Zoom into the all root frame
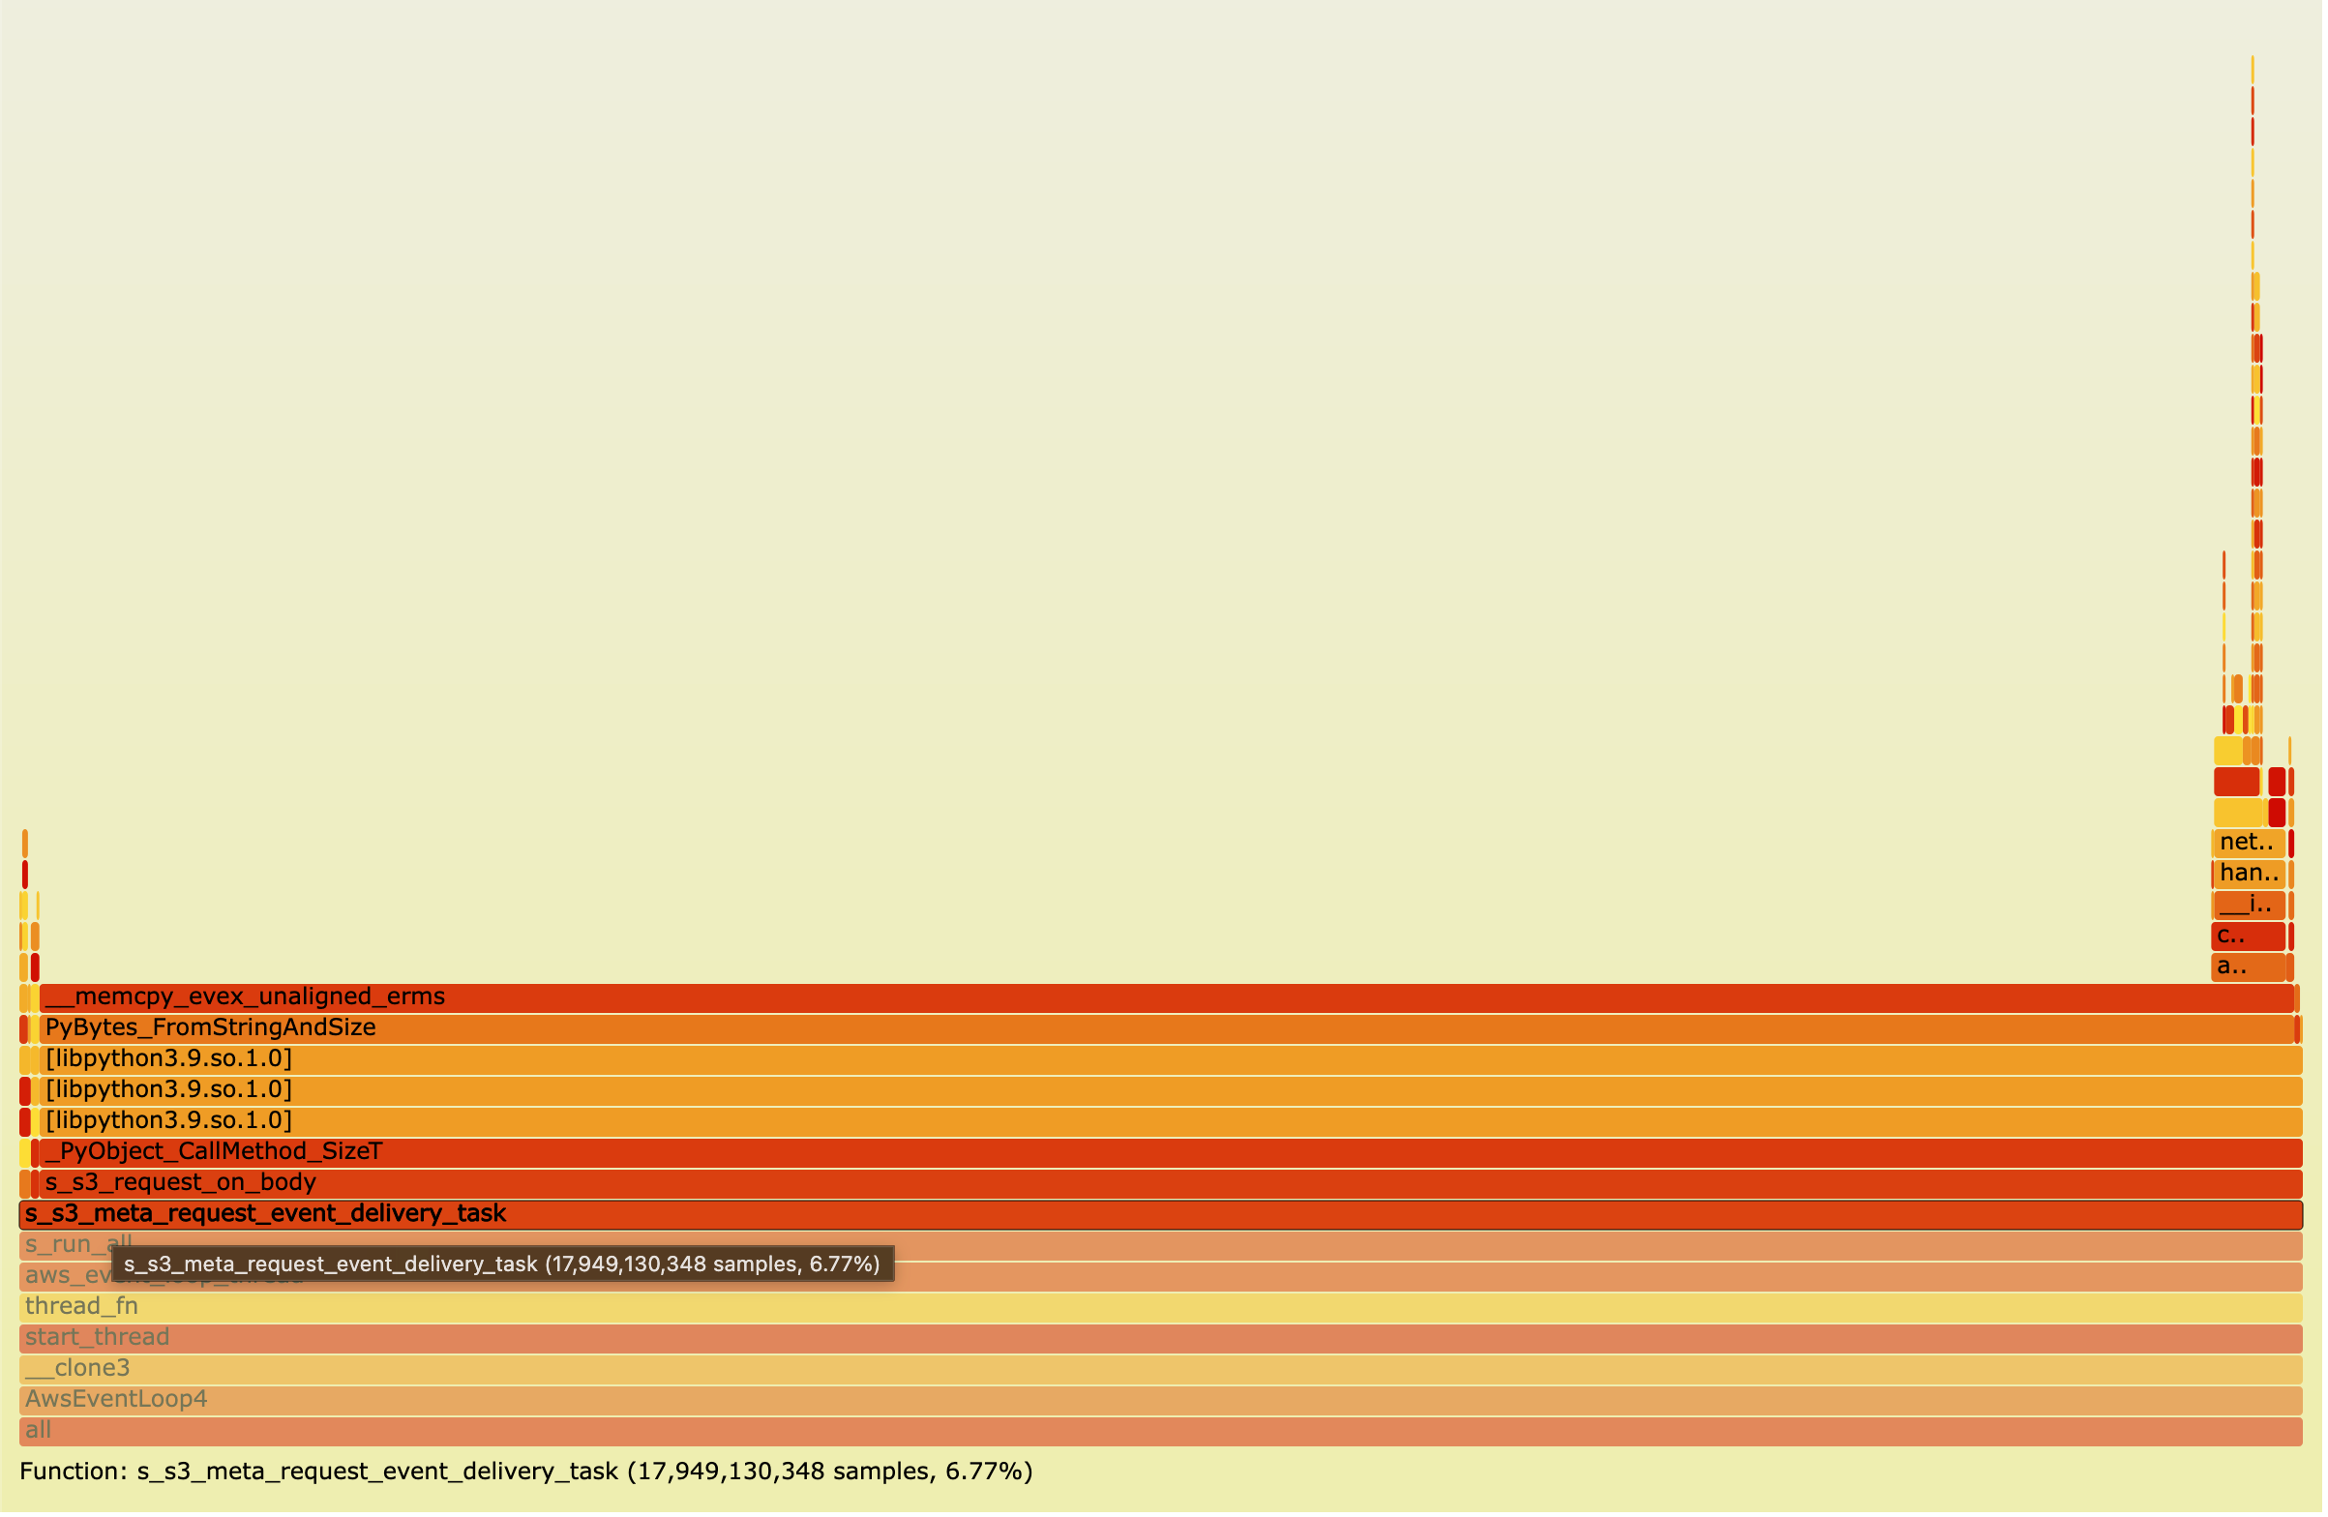Viewport: 2328px width, 1517px height. point(1174,1430)
